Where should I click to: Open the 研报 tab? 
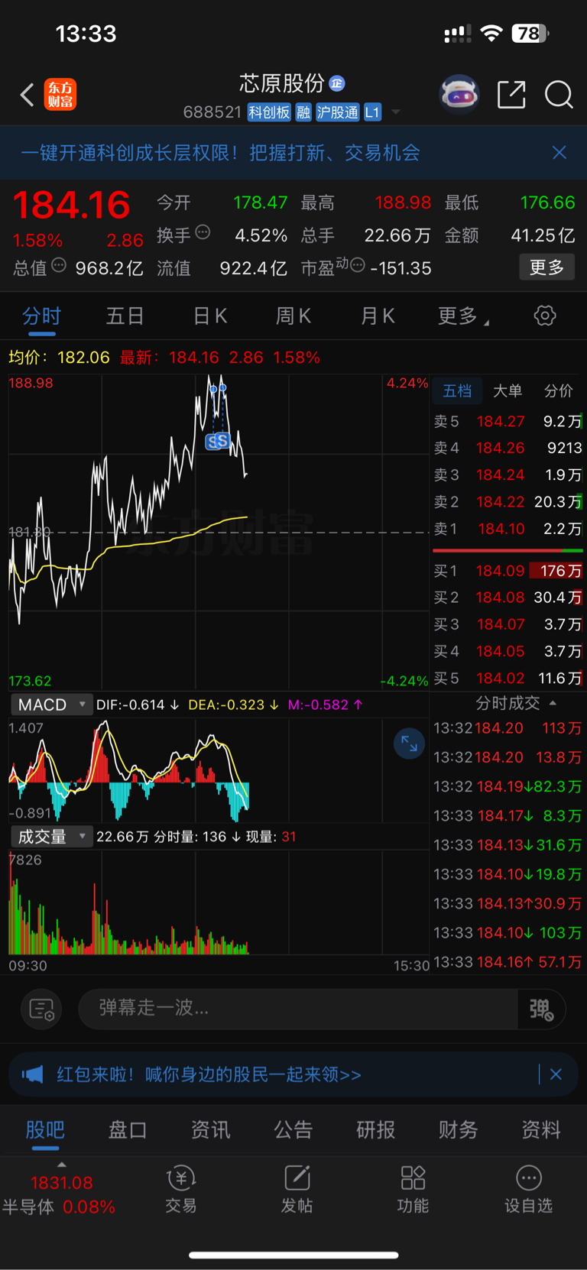click(x=376, y=1129)
